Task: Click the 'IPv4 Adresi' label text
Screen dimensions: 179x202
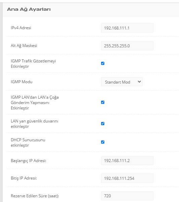Action: click(21, 28)
